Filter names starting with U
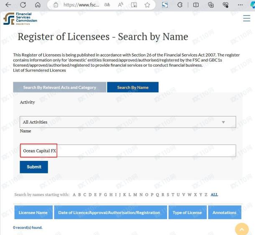This screenshot has height=235, width=255. click(x=178, y=195)
